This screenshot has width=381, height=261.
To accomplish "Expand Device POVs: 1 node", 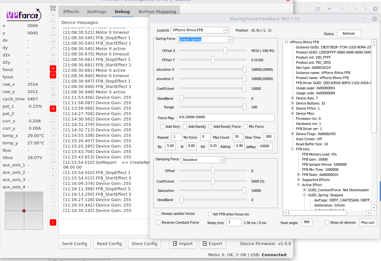I will [x=292, y=108].
